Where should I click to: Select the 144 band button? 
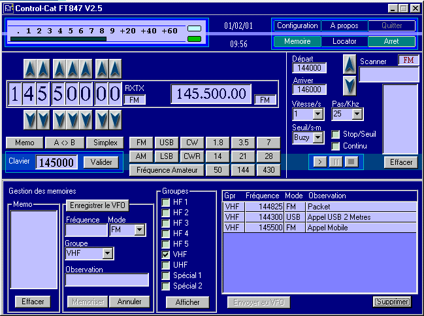243,170
